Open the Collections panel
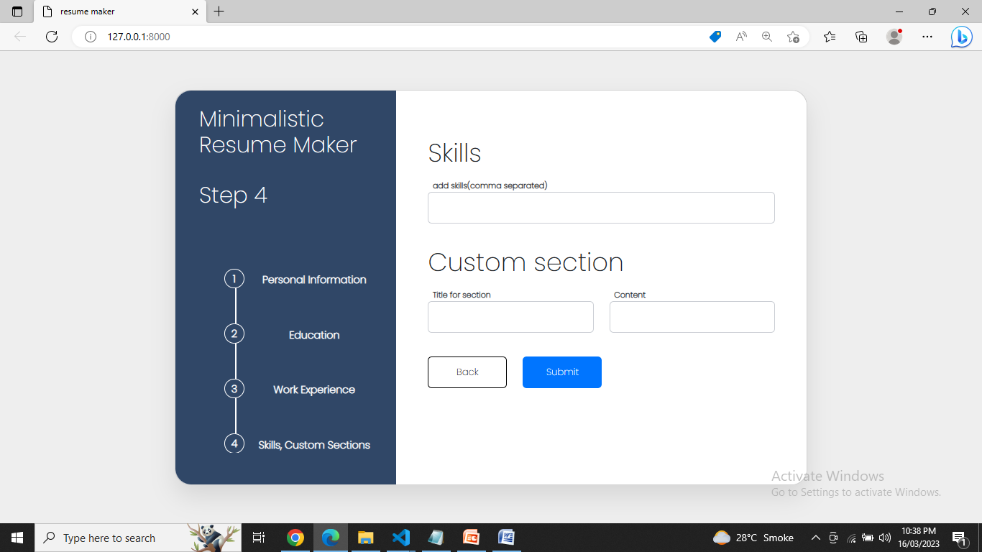Screen dimensions: 982x552 pos(861,36)
